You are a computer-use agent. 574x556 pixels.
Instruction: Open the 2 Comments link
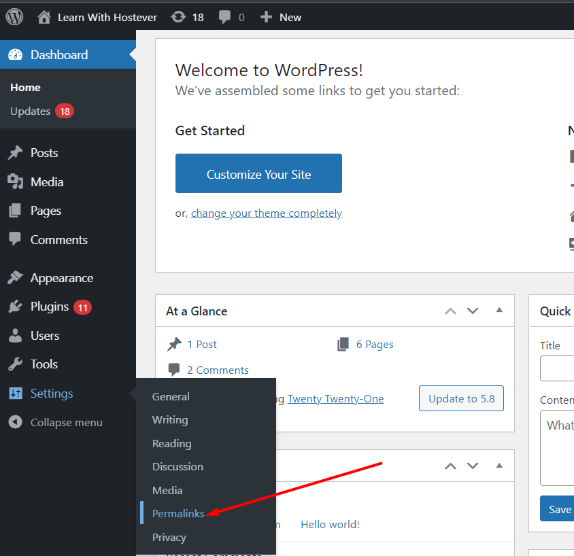218,370
